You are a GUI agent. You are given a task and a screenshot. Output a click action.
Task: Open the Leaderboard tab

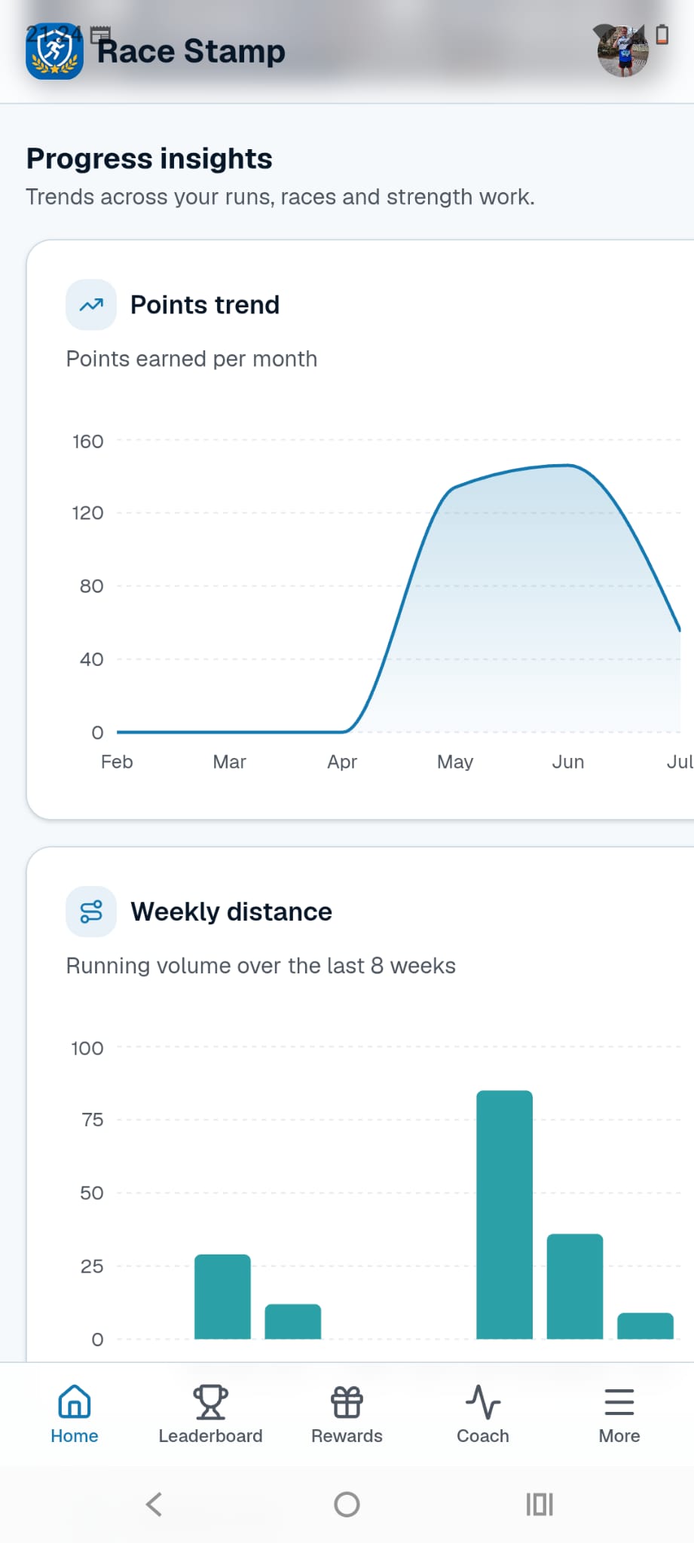(210, 1415)
